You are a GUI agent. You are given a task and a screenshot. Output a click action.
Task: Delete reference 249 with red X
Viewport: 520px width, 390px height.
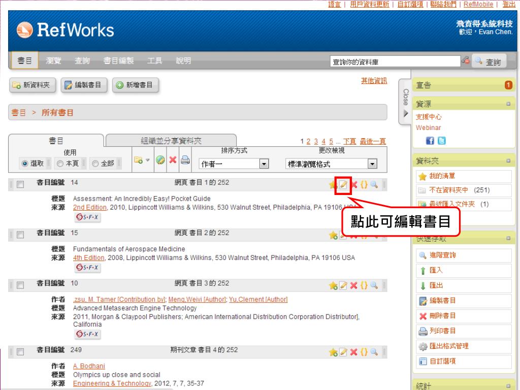(x=354, y=352)
